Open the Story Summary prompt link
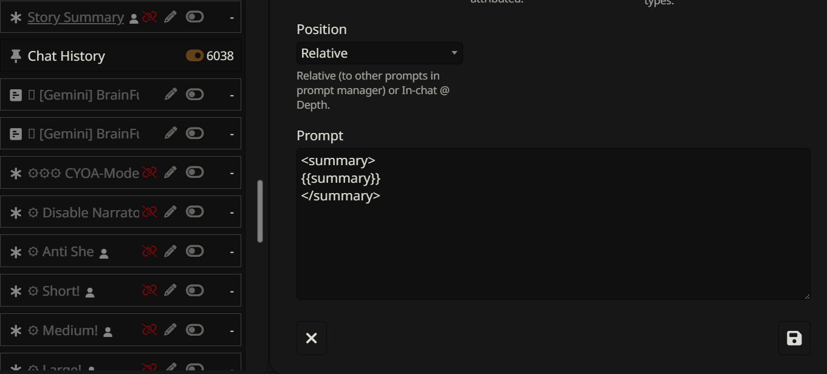The height and width of the screenshot is (374, 827). (75, 17)
